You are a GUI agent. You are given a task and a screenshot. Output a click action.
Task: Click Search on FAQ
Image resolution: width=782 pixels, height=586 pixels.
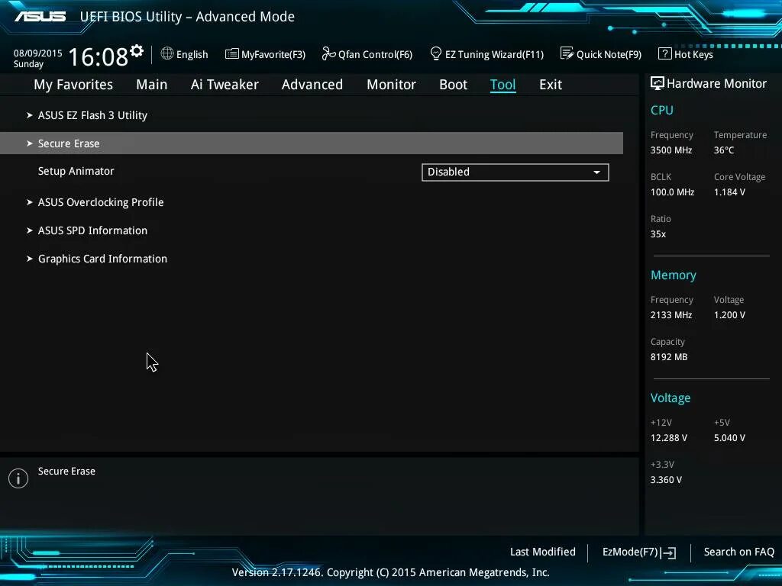click(739, 552)
